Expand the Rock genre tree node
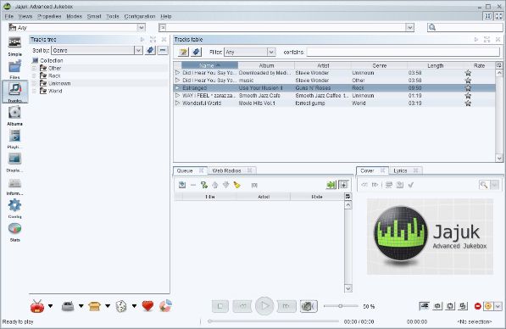Screen dimensions: 506x329 coord(34,75)
